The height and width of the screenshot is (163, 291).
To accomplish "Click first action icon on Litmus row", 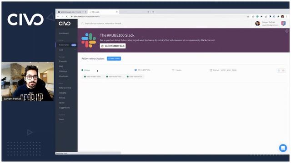I will point(279,71).
